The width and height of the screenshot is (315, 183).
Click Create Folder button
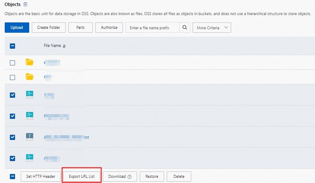point(49,28)
